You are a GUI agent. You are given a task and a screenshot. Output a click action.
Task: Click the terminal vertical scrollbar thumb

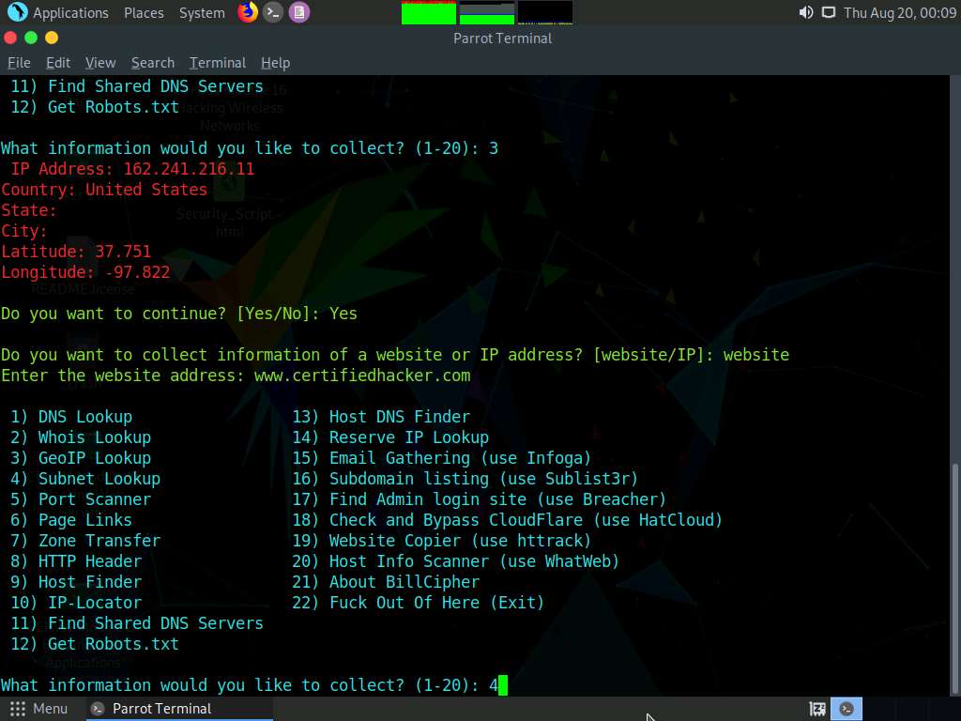coord(954,579)
